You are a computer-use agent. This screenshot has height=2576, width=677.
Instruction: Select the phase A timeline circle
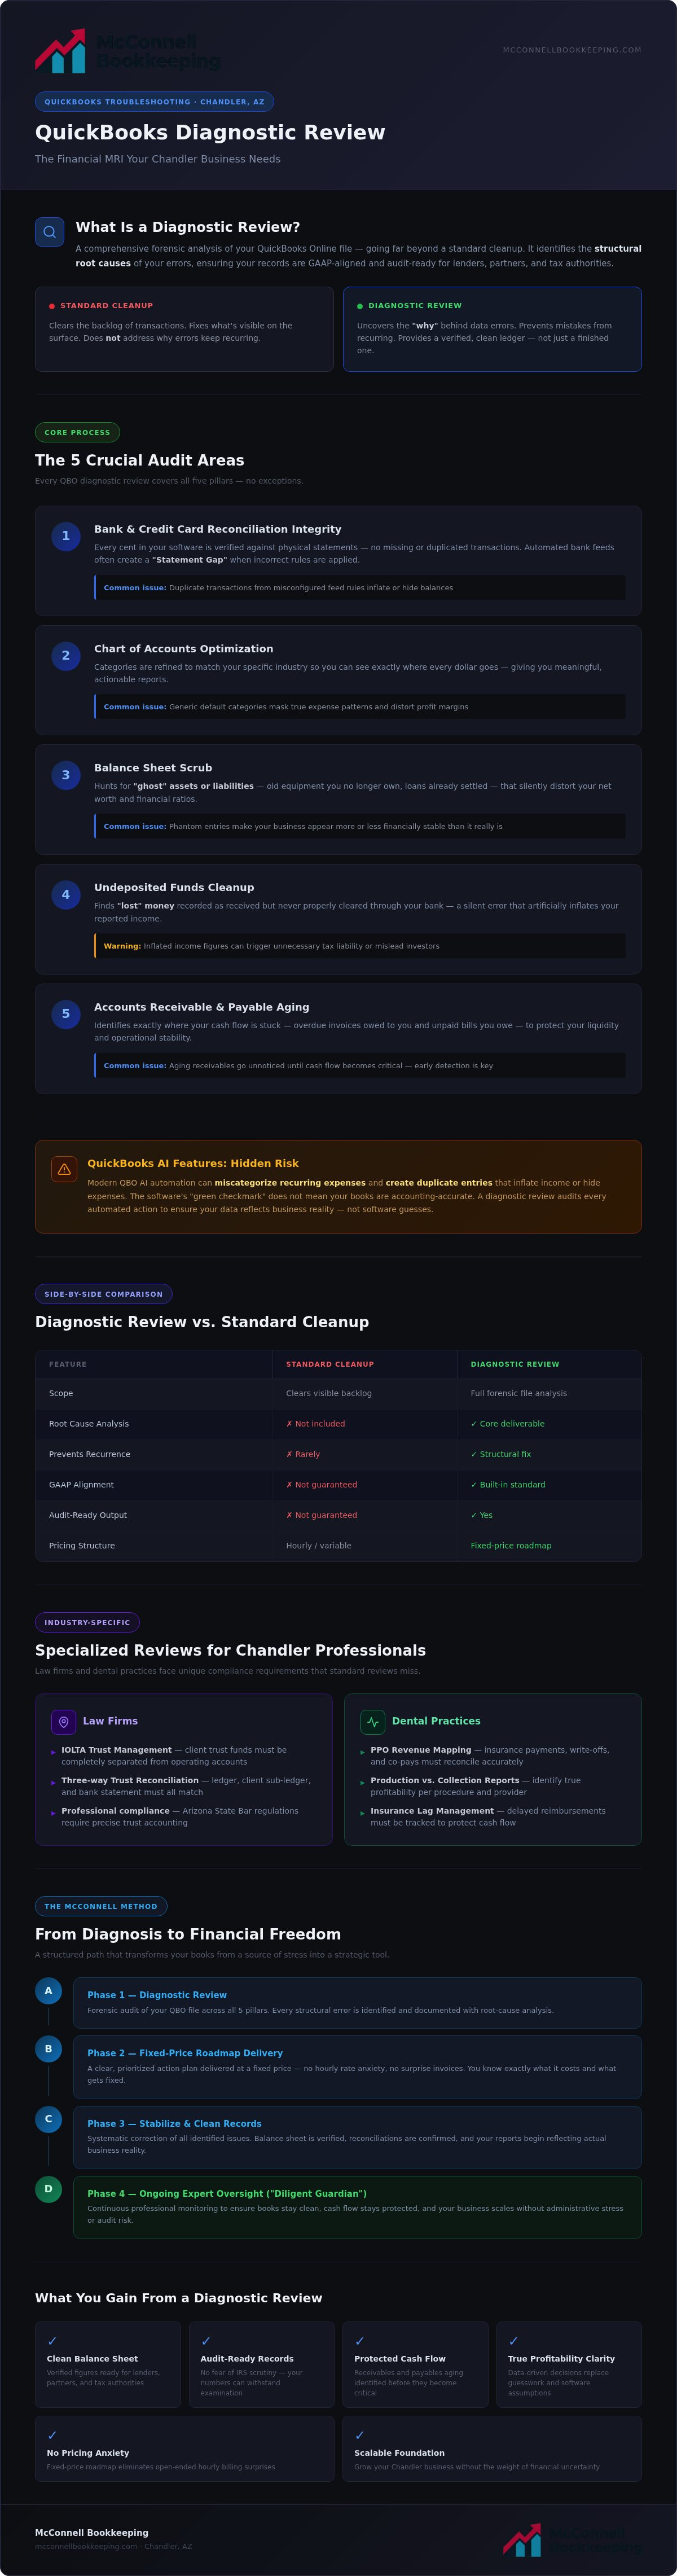(x=48, y=1991)
